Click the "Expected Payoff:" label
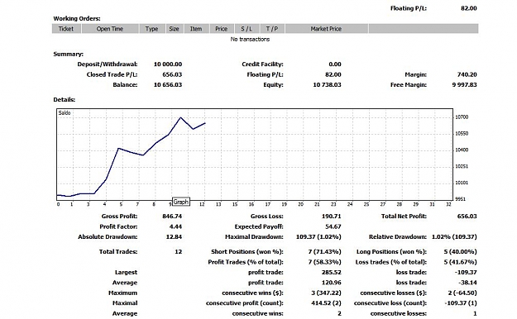 pos(259,226)
